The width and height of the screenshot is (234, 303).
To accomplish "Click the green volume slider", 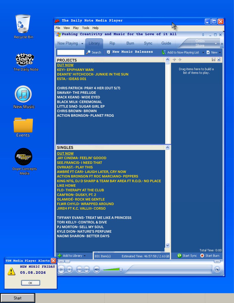I will 112,269.
